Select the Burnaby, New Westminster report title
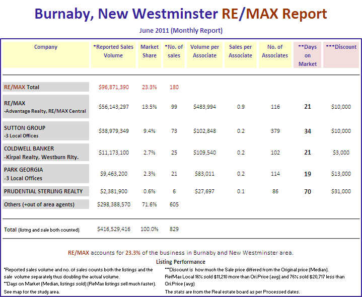Image resolution: width=362 pixels, height=297 pixels. 181,14
